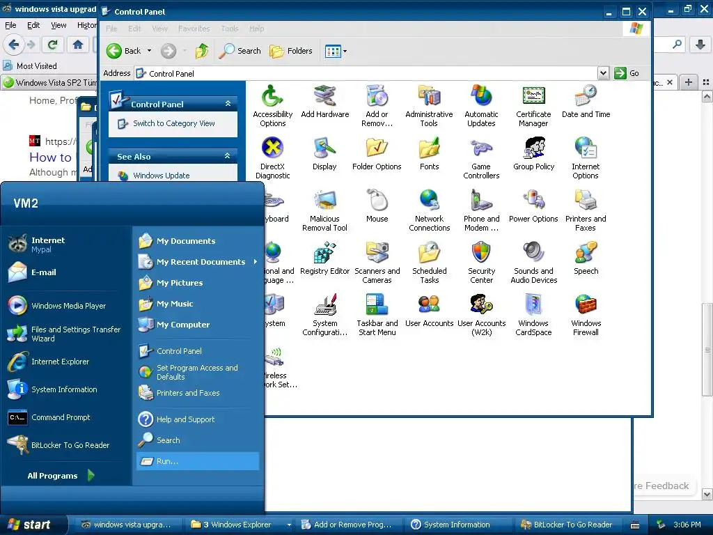
Task: Collapse the See Also section
Action: 228,156
